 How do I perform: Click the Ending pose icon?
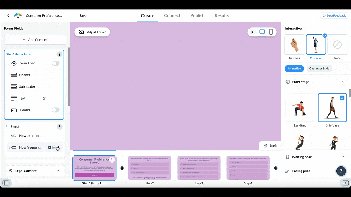tap(287, 171)
